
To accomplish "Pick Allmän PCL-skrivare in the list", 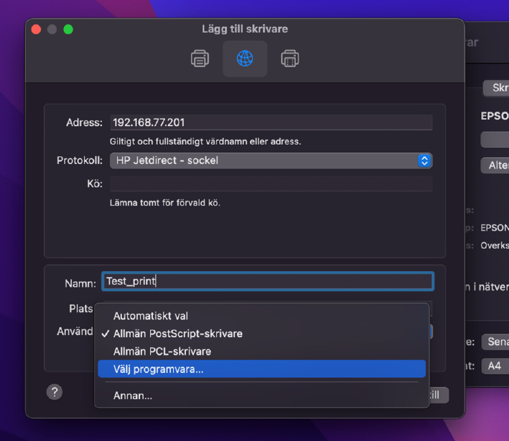I will coord(162,351).
